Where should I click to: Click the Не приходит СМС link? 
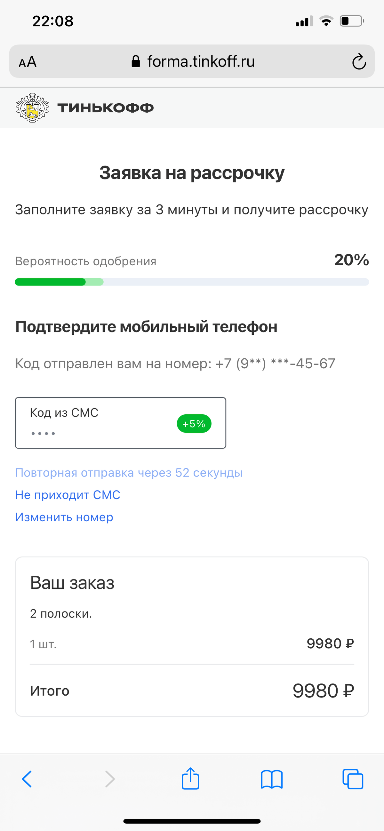pyautogui.click(x=68, y=495)
